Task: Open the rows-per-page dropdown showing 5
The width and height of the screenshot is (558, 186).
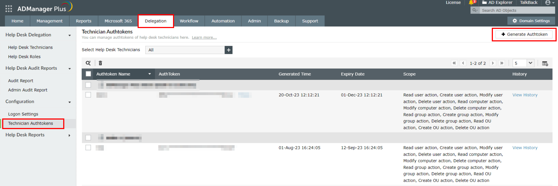Action: pyautogui.click(x=523, y=63)
